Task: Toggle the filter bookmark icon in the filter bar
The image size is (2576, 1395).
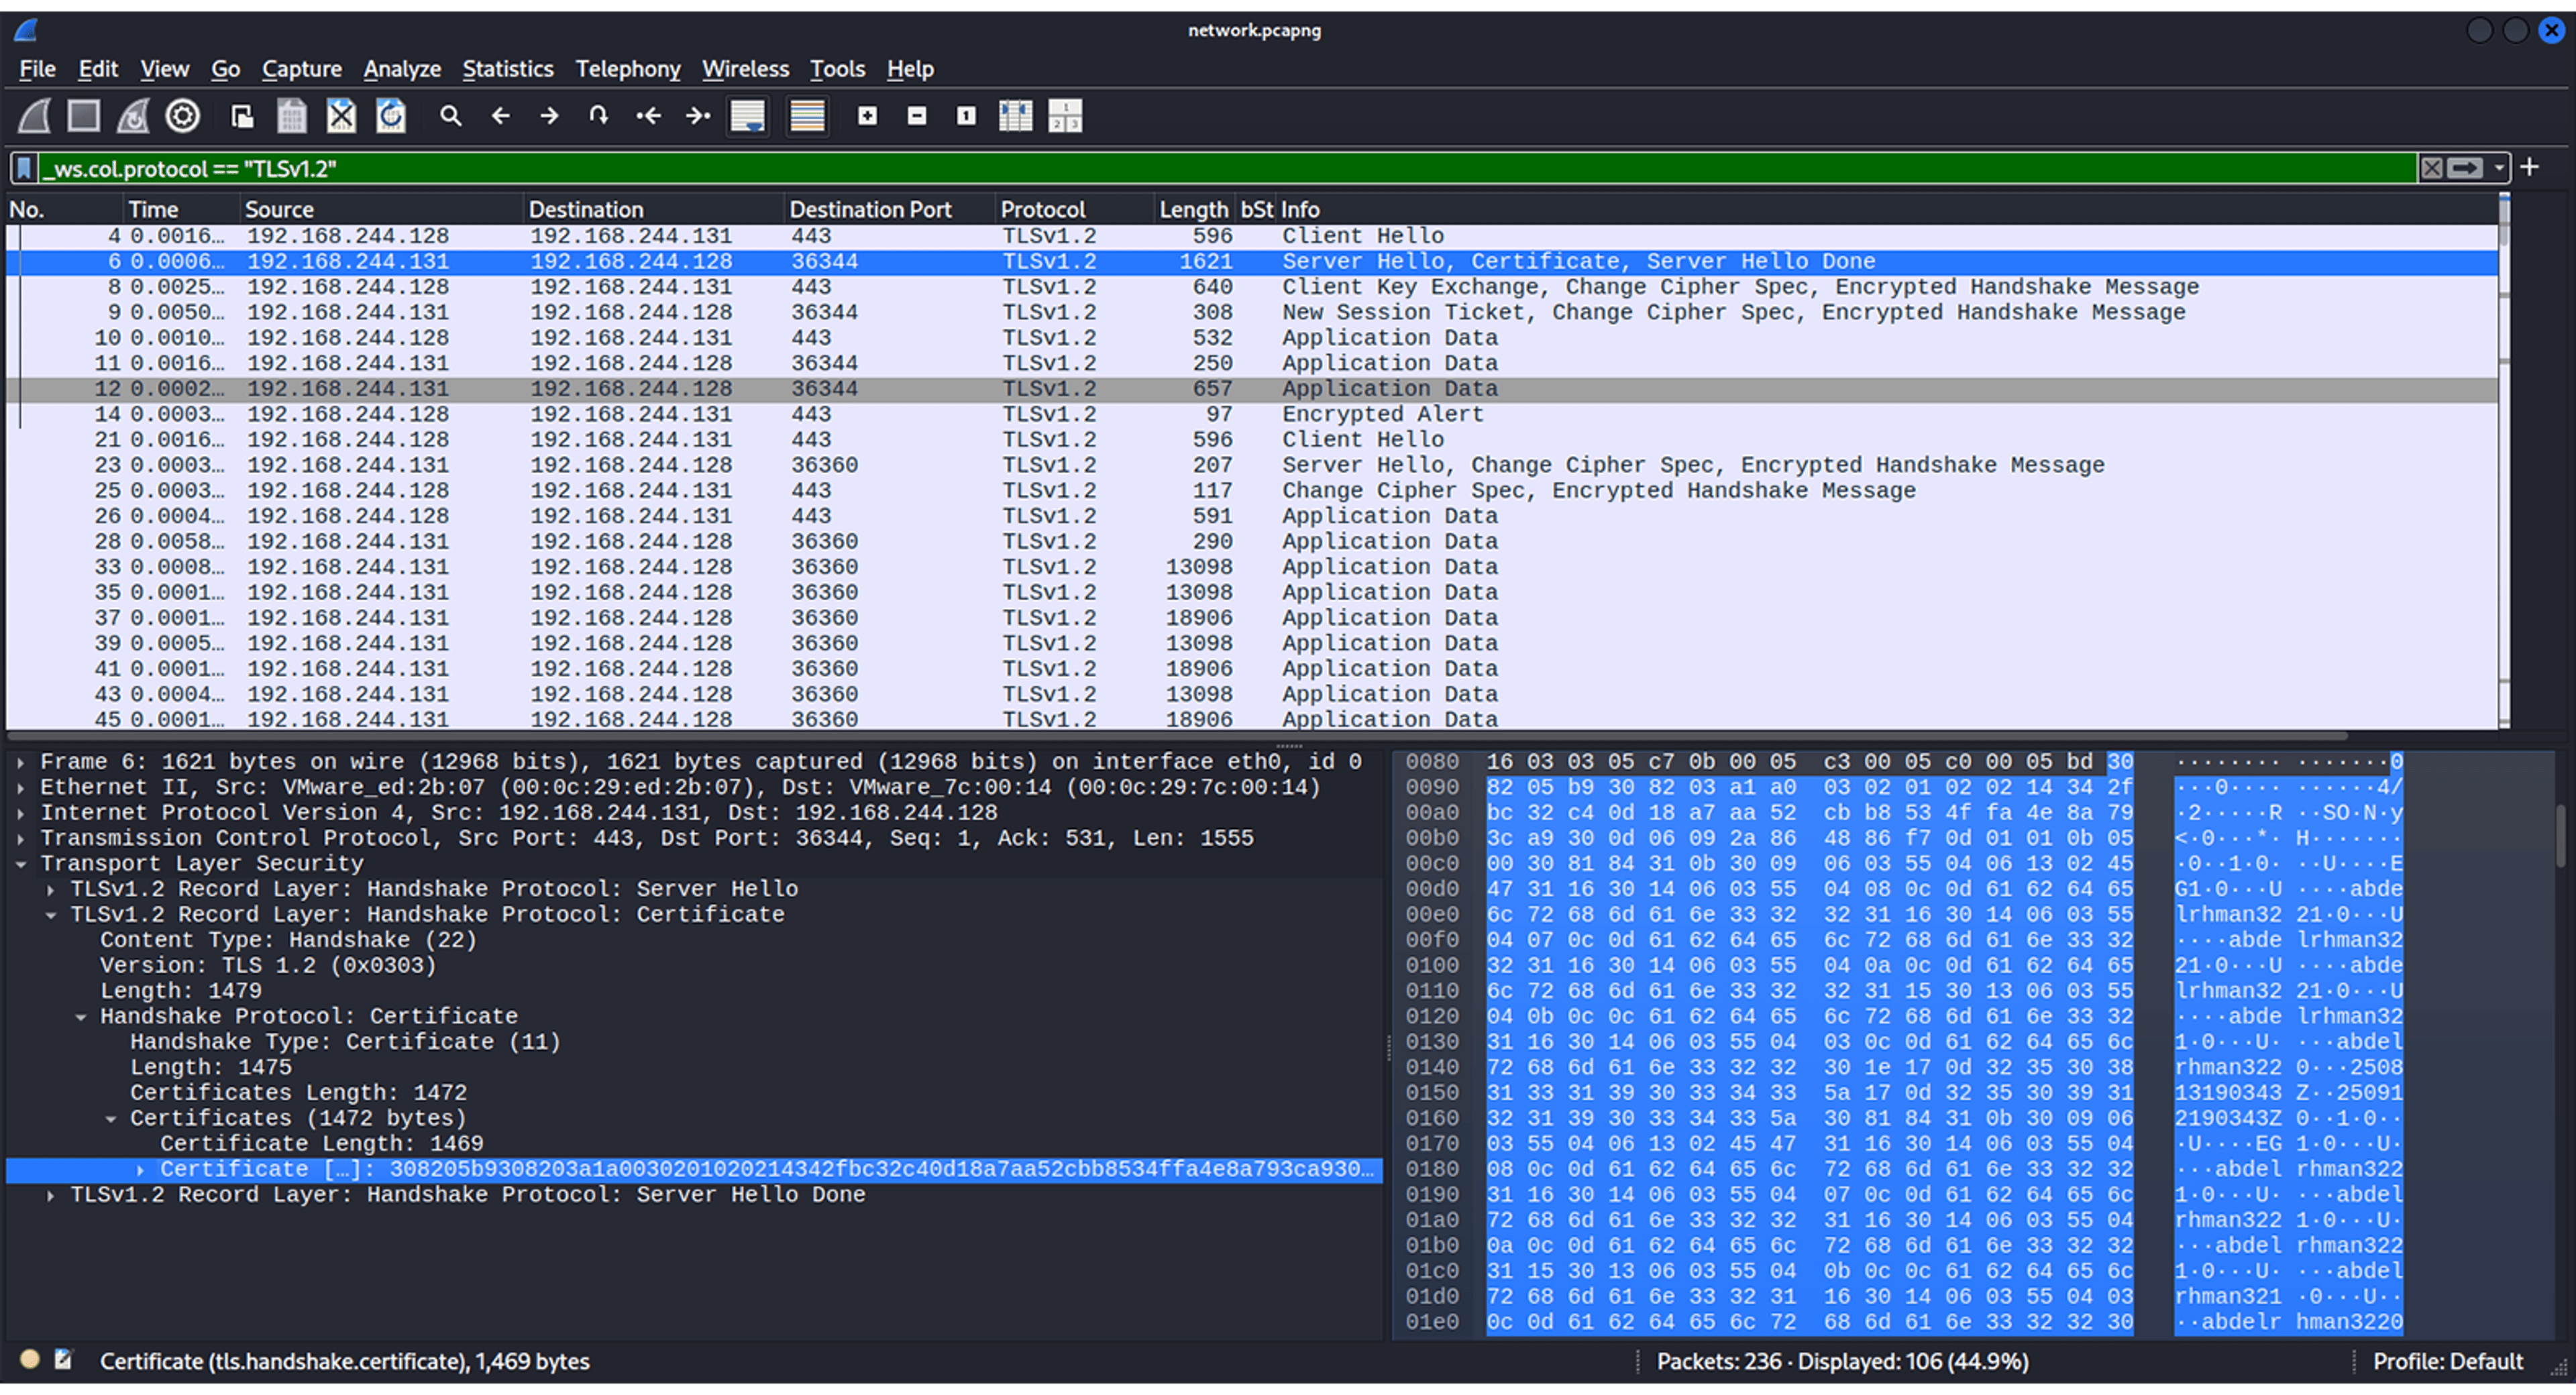Action: click(23, 168)
